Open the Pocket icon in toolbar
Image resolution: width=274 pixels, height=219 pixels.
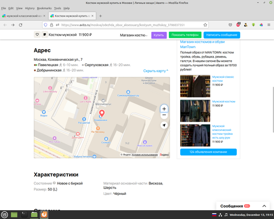point(230,25)
